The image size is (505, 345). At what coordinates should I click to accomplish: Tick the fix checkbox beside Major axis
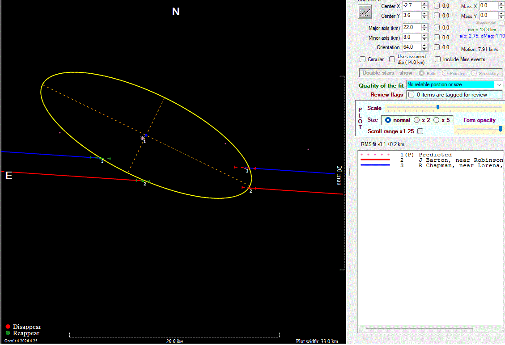point(437,28)
